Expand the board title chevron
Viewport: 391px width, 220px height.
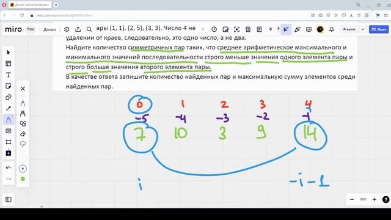click(202, 29)
